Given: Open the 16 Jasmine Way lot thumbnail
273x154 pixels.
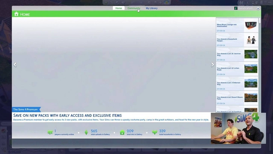Looking at the screenshot, I should tap(251, 54).
